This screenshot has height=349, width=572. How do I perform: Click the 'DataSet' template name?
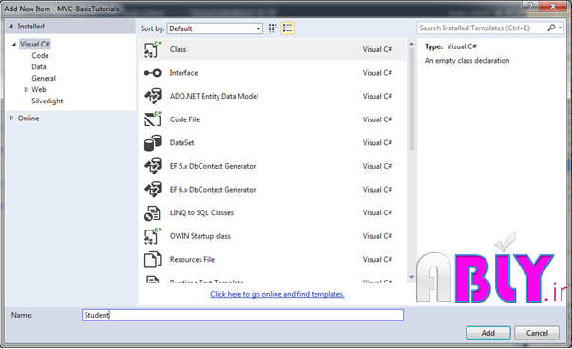181,142
